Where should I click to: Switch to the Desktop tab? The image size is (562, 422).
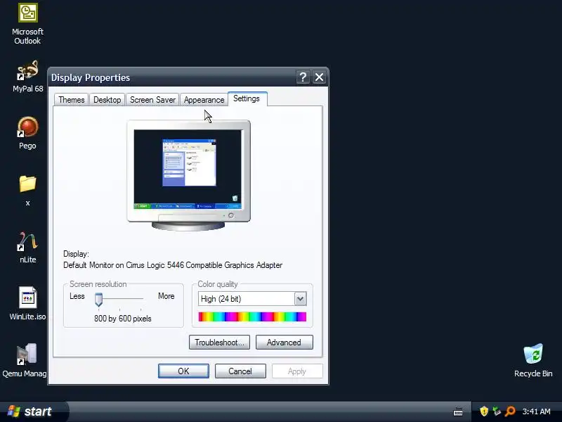tap(107, 100)
